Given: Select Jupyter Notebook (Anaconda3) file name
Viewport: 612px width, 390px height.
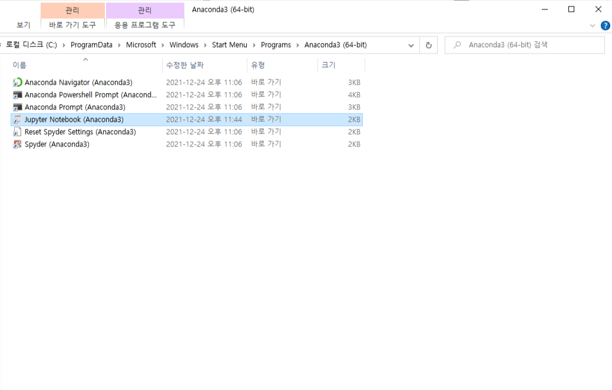Looking at the screenshot, I should click(74, 119).
